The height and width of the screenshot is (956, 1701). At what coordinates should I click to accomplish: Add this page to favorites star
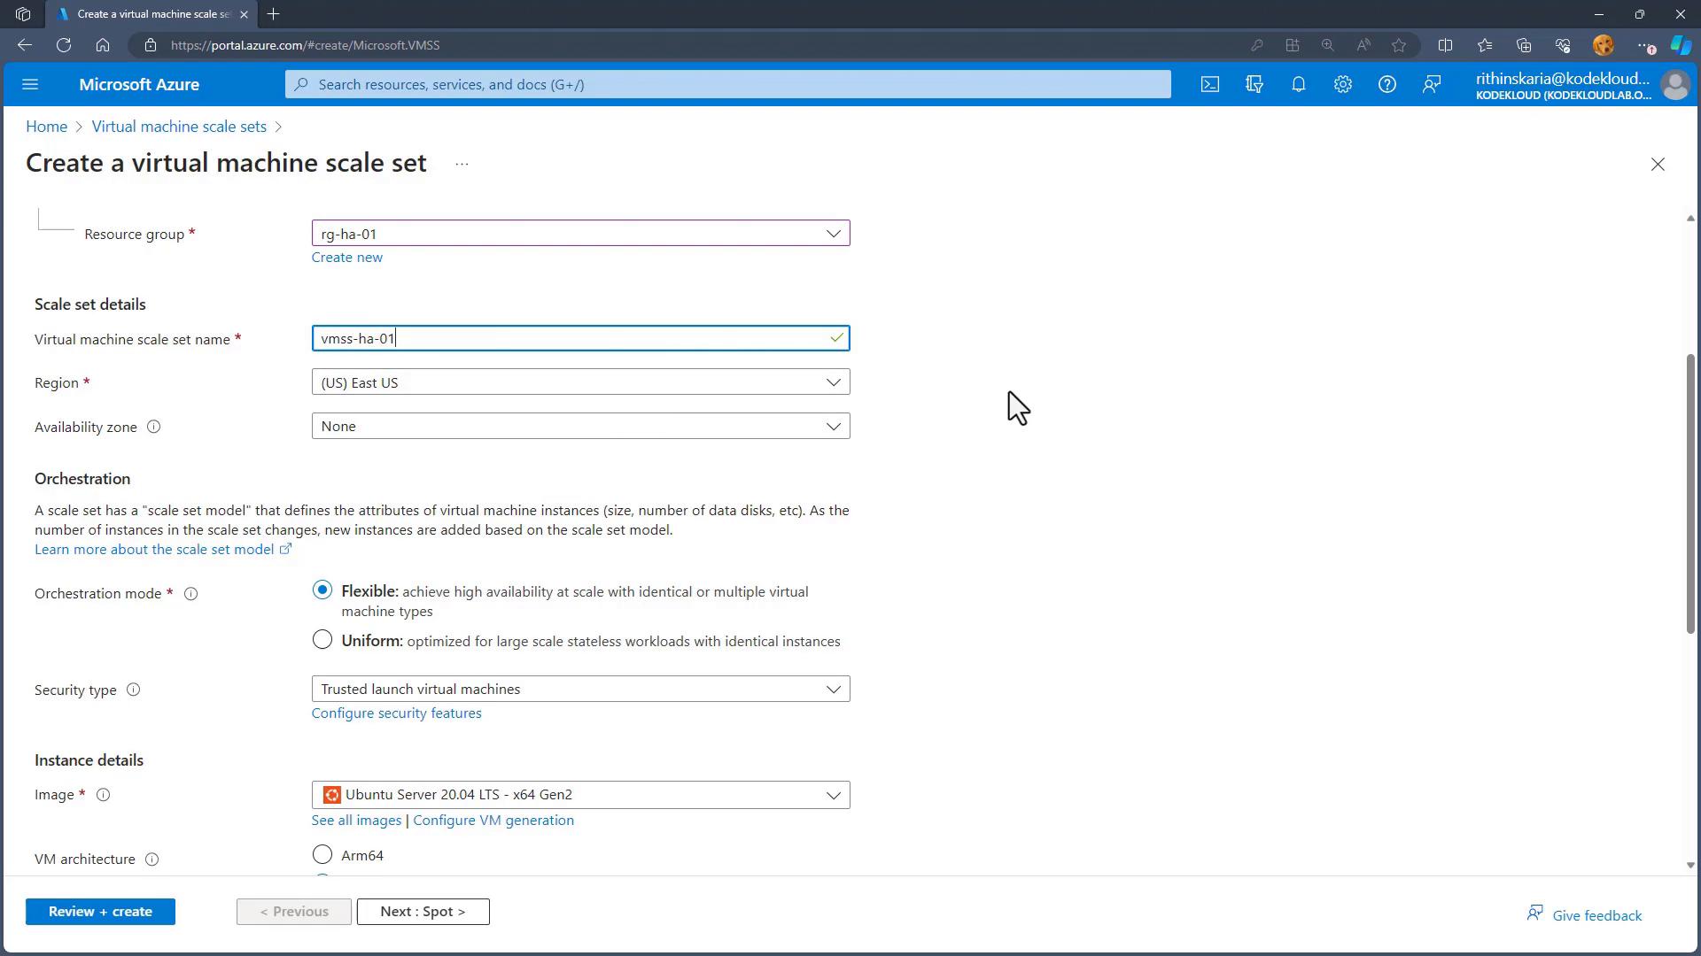[1399, 45]
